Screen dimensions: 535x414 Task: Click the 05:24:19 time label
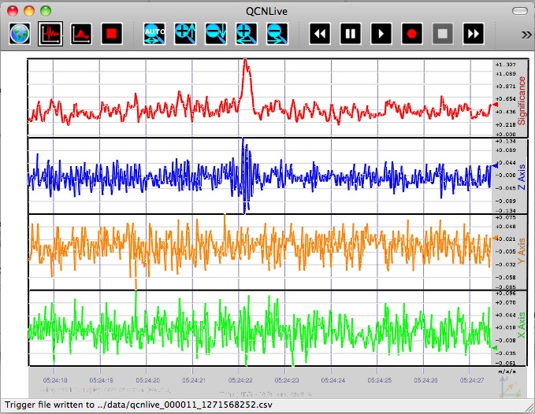click(x=102, y=380)
